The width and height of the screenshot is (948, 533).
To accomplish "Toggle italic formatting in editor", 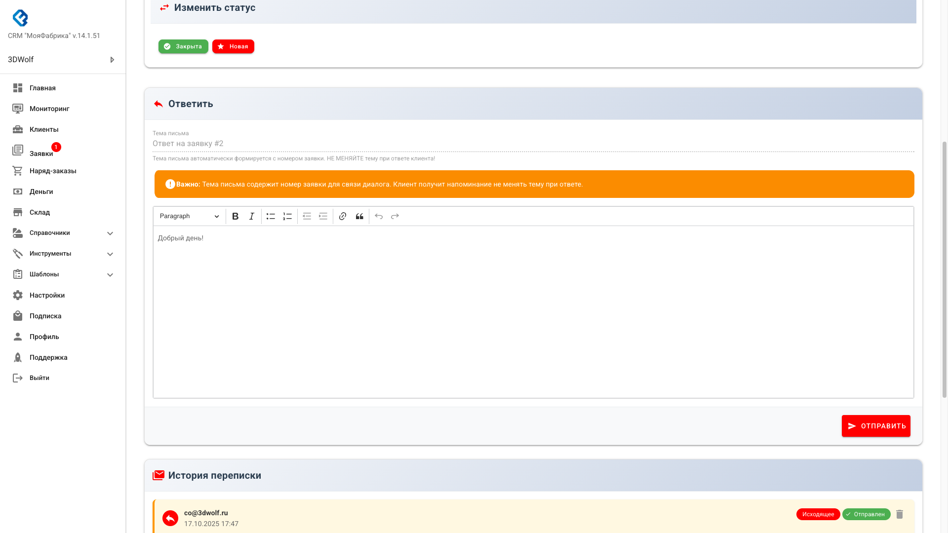I will [x=252, y=216].
